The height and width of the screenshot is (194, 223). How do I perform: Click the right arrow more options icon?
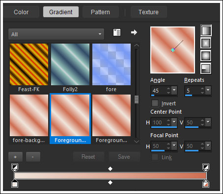click(134, 32)
